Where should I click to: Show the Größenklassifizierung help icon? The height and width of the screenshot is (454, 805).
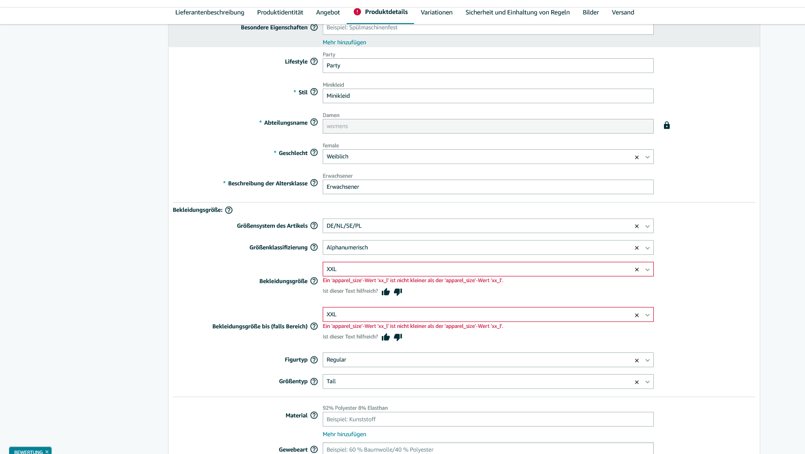click(x=314, y=247)
